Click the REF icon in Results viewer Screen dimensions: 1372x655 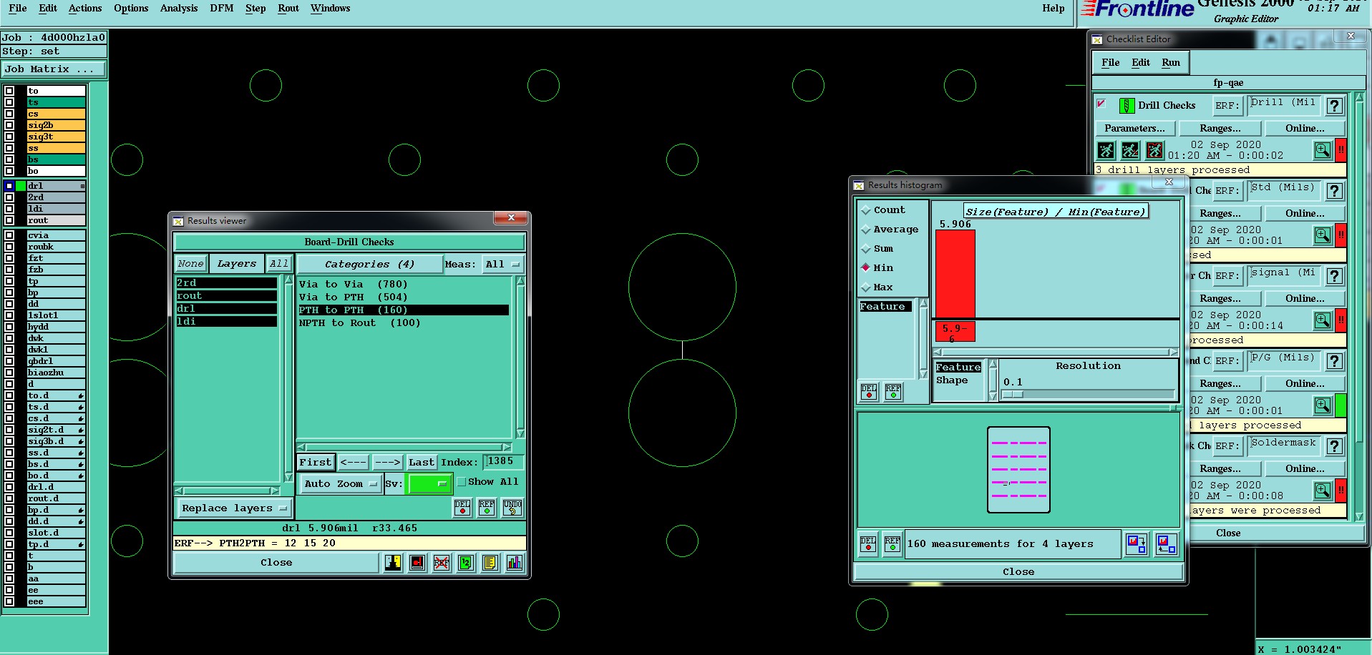coord(487,508)
